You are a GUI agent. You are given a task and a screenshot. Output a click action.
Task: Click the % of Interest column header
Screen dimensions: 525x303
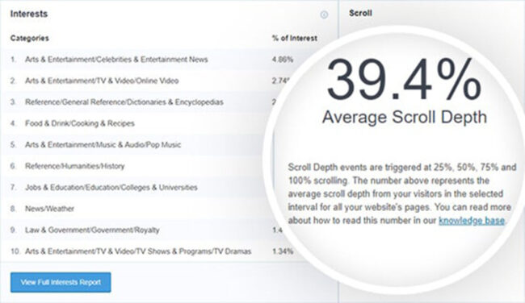[295, 38]
